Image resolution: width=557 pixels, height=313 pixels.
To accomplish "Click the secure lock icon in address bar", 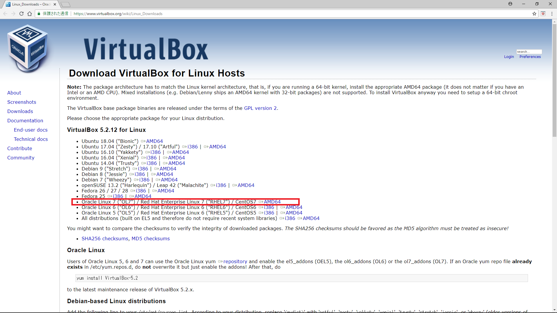I will coord(39,14).
